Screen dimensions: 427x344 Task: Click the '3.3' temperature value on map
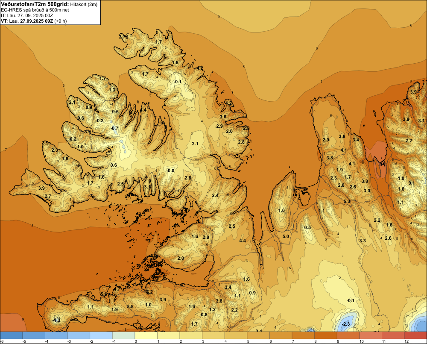click(x=363, y=241)
